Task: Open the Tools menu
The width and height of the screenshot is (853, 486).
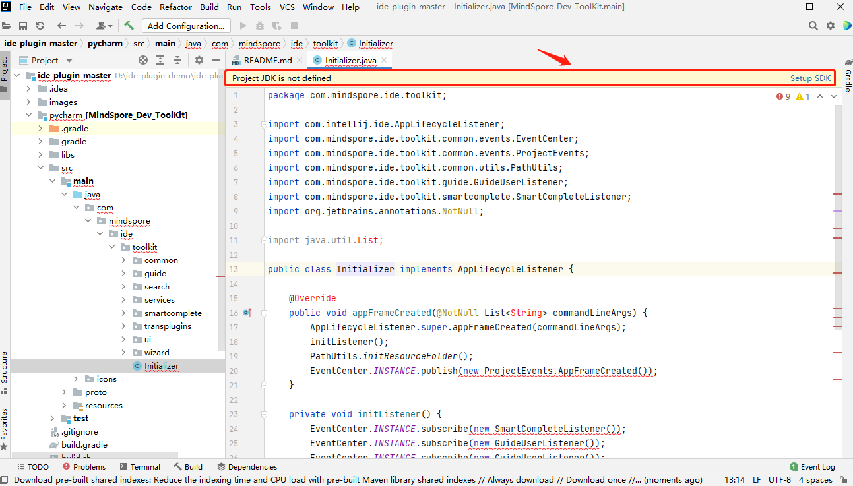Action: 261,7
